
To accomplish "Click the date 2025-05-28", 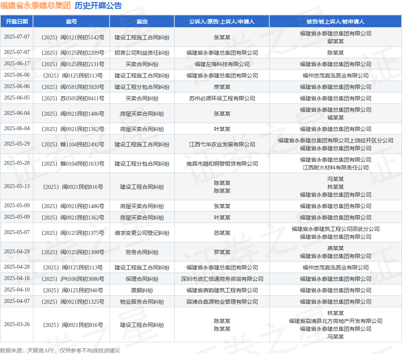I will [x=17, y=163].
